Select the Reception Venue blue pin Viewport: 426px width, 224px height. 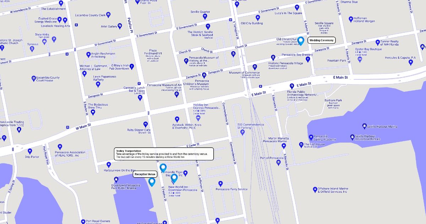pos(152,182)
